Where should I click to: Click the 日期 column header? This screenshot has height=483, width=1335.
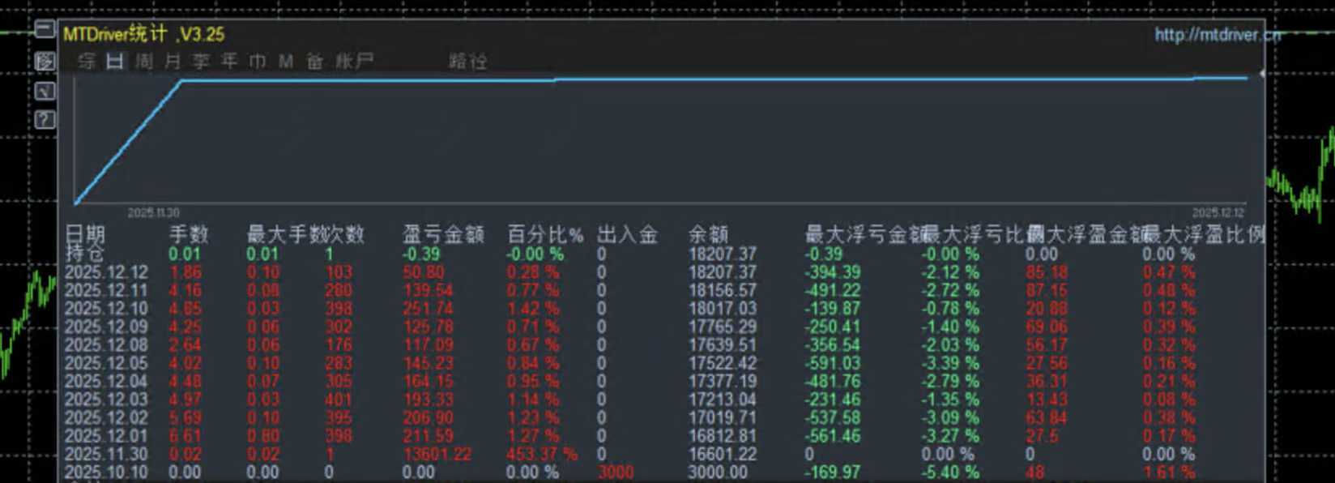tap(85, 235)
